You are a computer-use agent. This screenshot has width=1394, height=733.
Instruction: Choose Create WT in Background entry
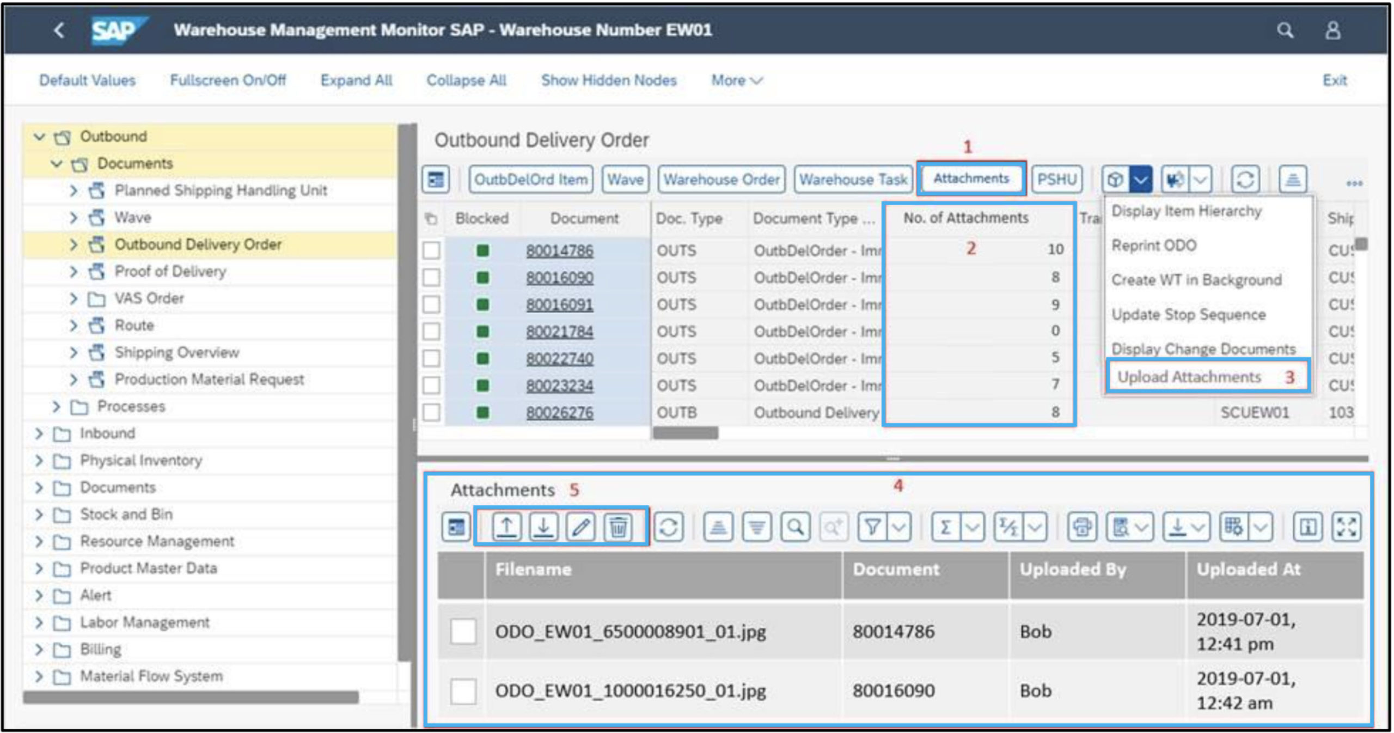point(1196,280)
